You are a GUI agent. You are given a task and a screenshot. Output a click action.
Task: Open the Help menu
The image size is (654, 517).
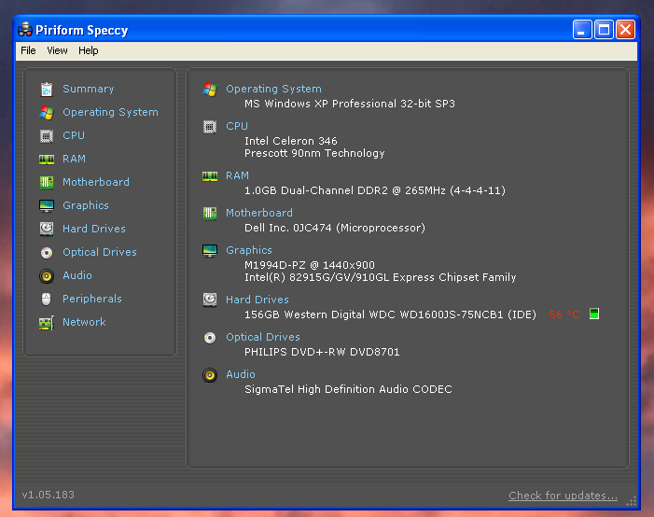(89, 50)
